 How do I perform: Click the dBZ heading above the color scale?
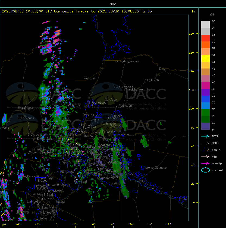[212, 15]
